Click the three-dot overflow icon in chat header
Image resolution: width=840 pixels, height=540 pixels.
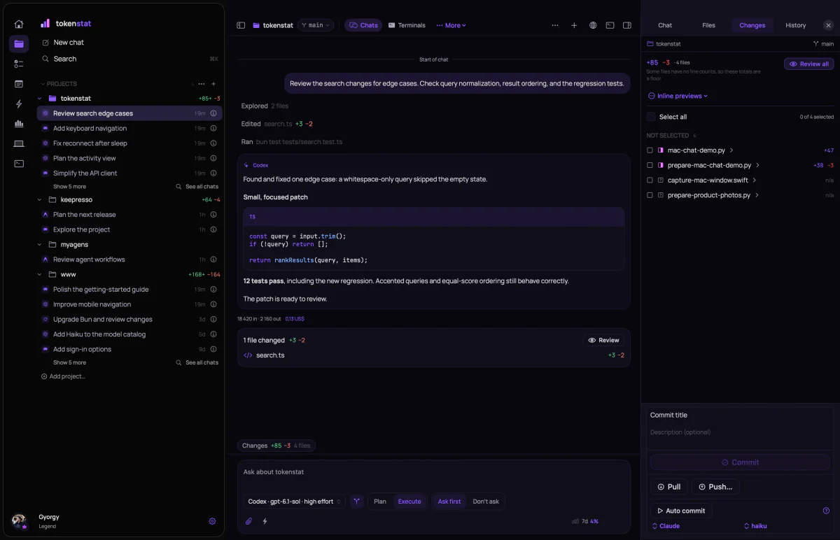(x=555, y=25)
